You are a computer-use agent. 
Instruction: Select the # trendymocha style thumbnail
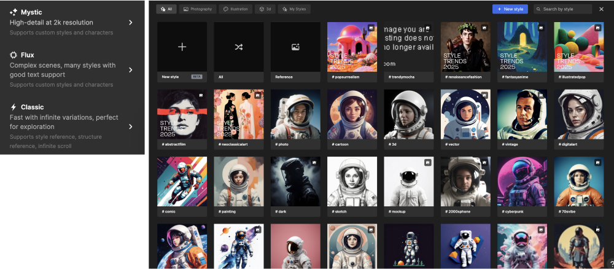tap(409, 47)
